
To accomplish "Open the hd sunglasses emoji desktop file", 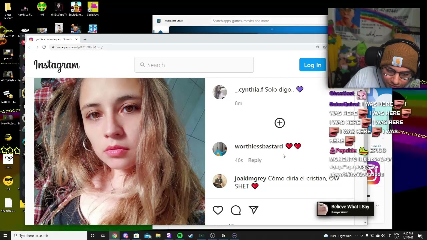I will point(8,183).
